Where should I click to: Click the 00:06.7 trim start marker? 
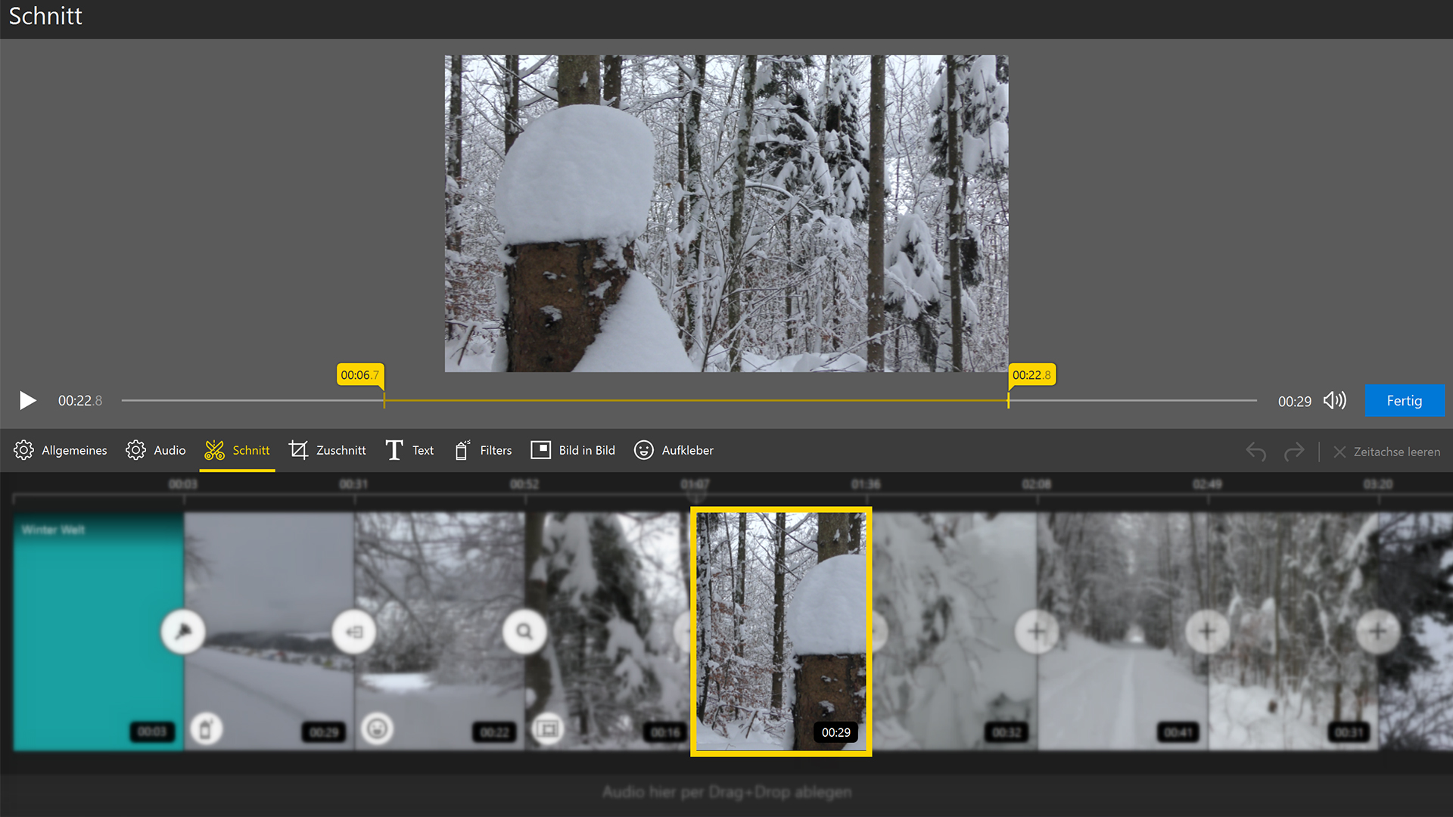pos(359,375)
